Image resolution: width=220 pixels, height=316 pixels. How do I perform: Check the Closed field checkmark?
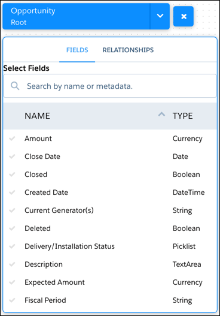click(x=12, y=174)
